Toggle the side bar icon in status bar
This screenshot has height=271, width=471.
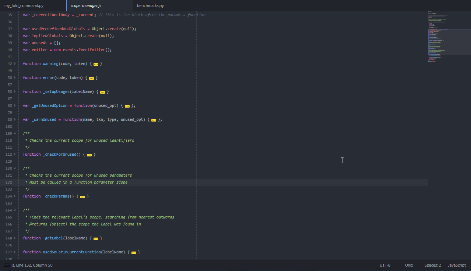click(x=7, y=265)
